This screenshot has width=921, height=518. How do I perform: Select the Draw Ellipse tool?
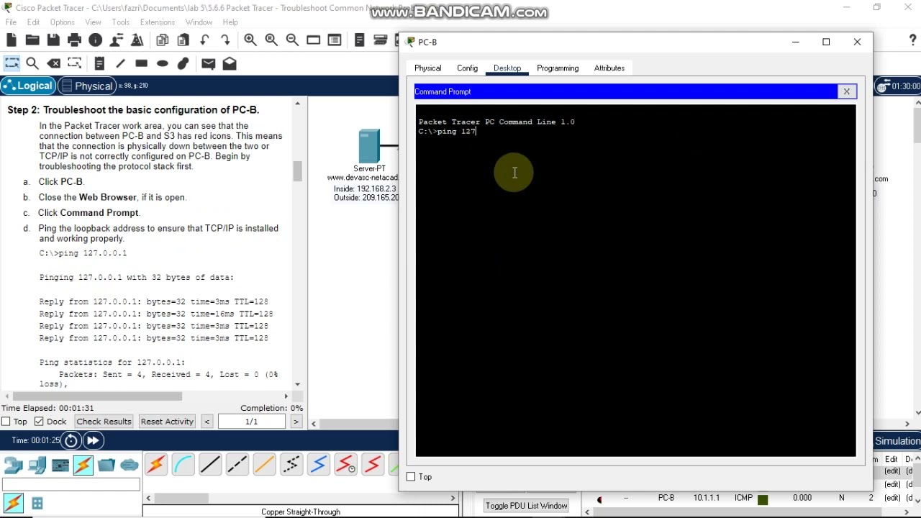coord(163,63)
